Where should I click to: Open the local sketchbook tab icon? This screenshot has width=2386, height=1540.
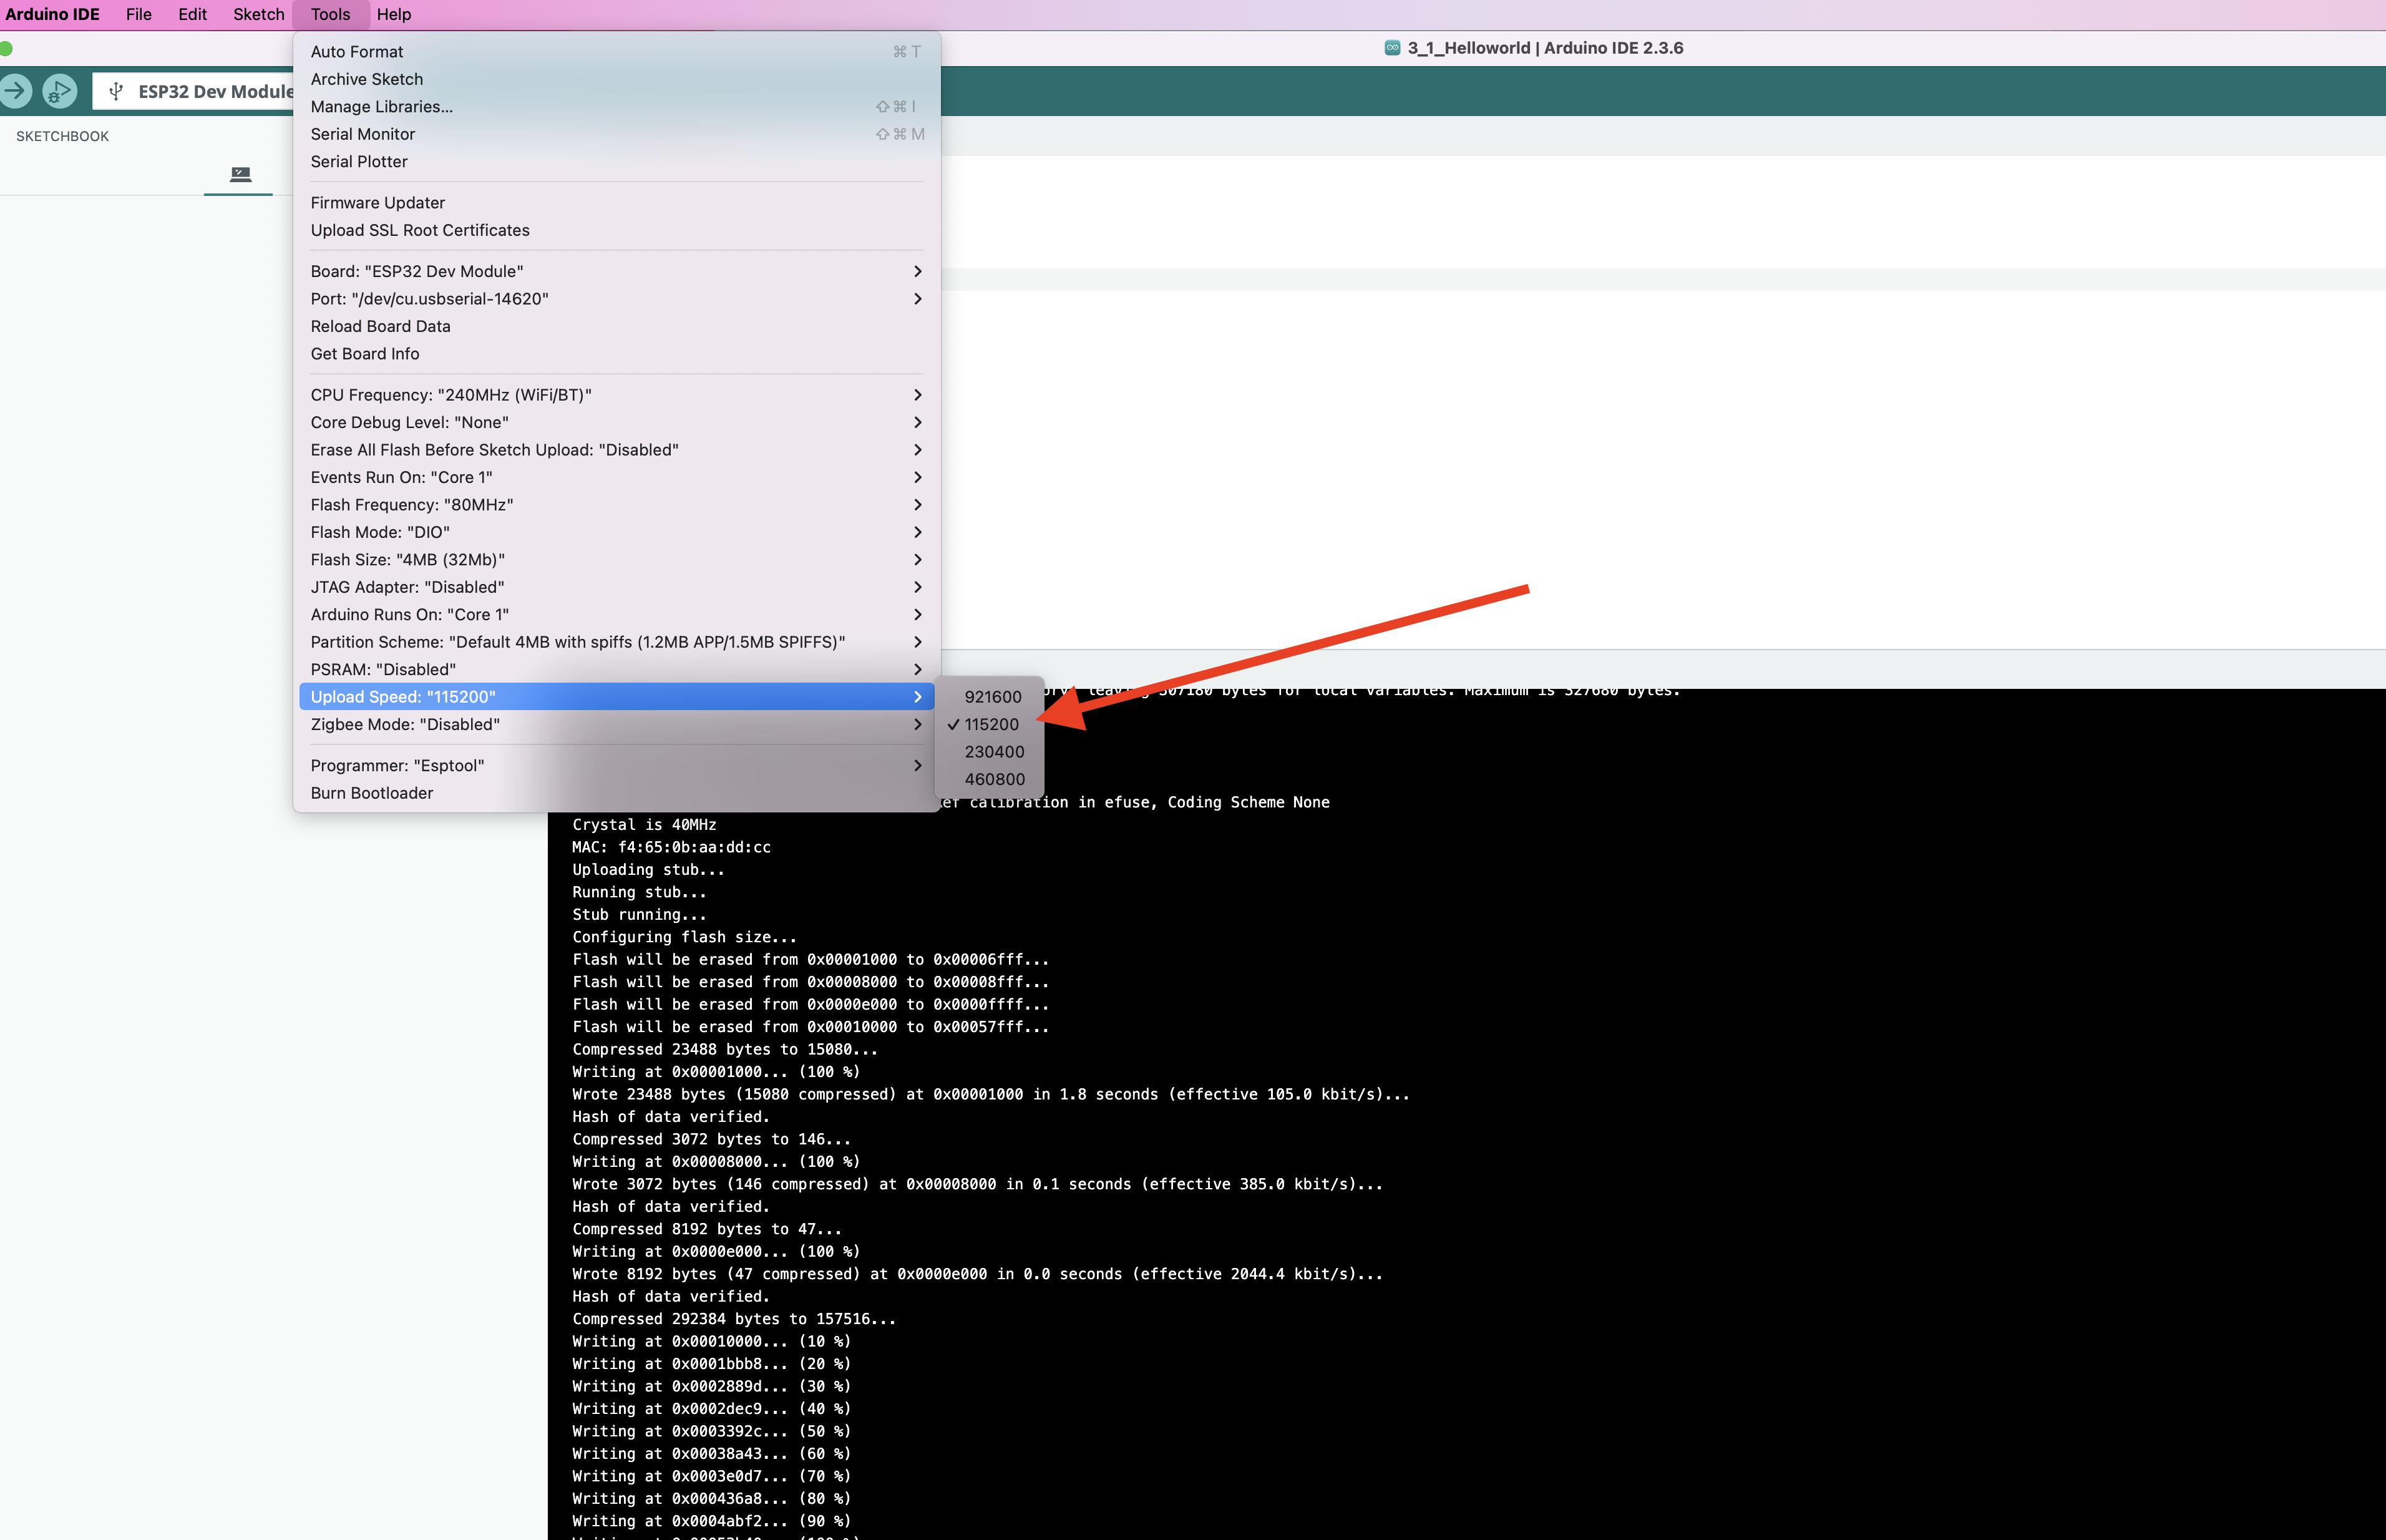pos(240,174)
